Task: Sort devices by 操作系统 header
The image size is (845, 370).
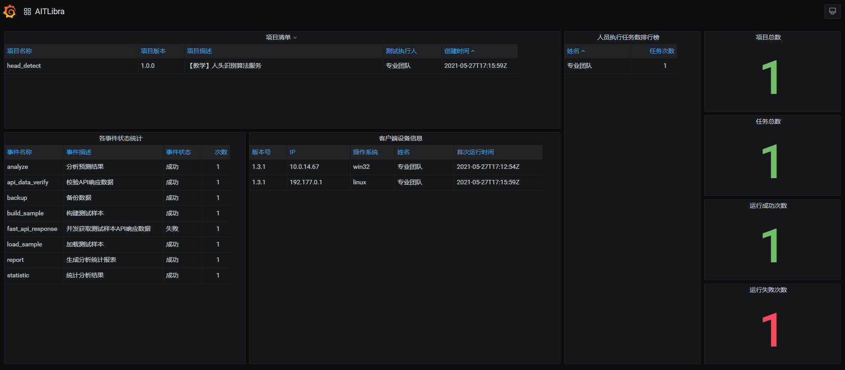Action: (366, 152)
